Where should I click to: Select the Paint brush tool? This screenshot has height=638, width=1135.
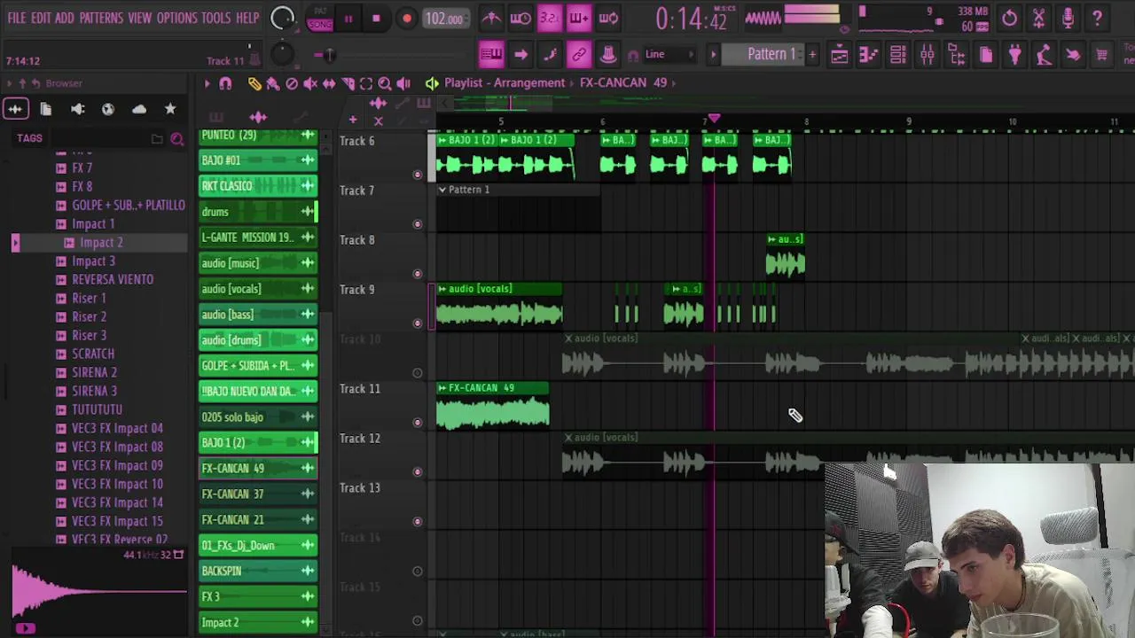click(273, 83)
